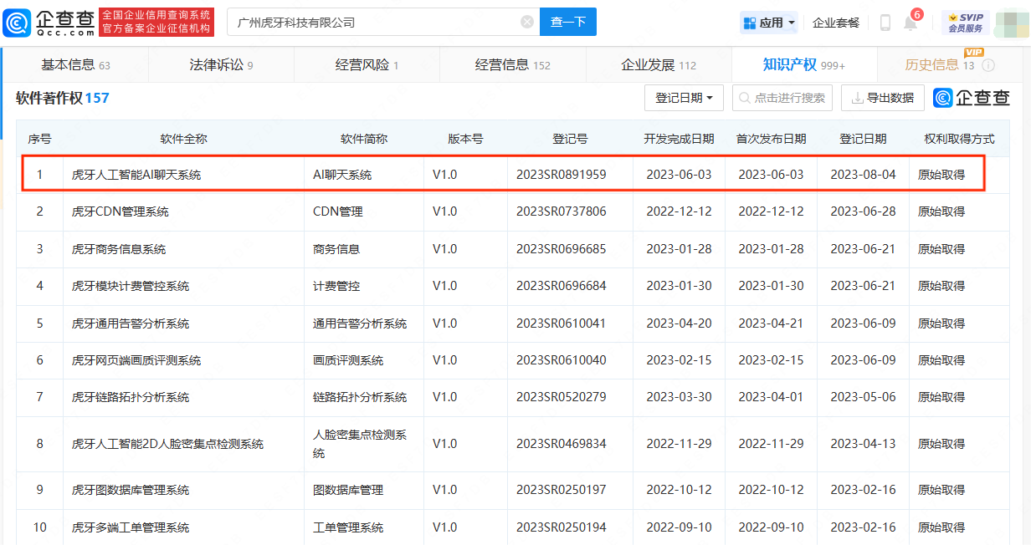Open the 经营风险 tab

[367, 65]
